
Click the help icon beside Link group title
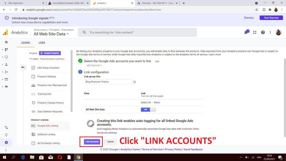pyautogui.click(x=134, y=82)
